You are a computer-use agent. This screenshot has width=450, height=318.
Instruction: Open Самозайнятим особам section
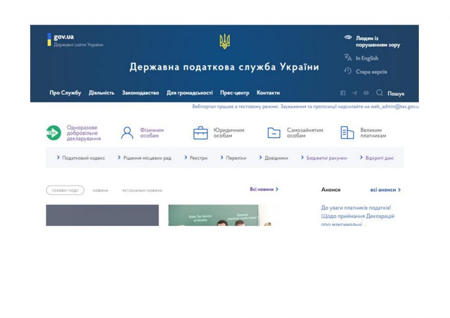point(305,133)
